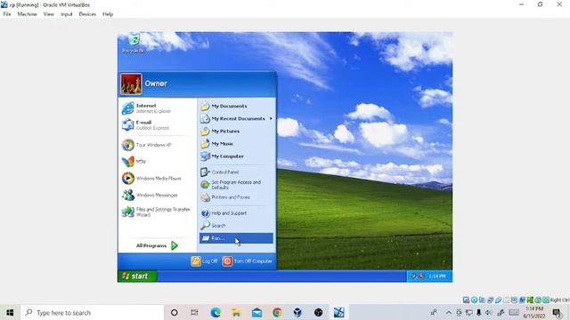Open Search from the Start menu
The width and height of the screenshot is (570, 320).
click(235, 225)
